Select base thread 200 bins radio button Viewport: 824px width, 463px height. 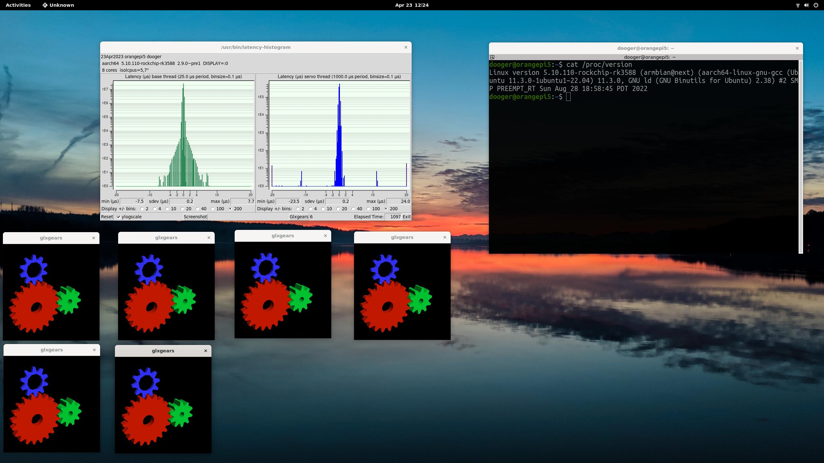pos(230,209)
